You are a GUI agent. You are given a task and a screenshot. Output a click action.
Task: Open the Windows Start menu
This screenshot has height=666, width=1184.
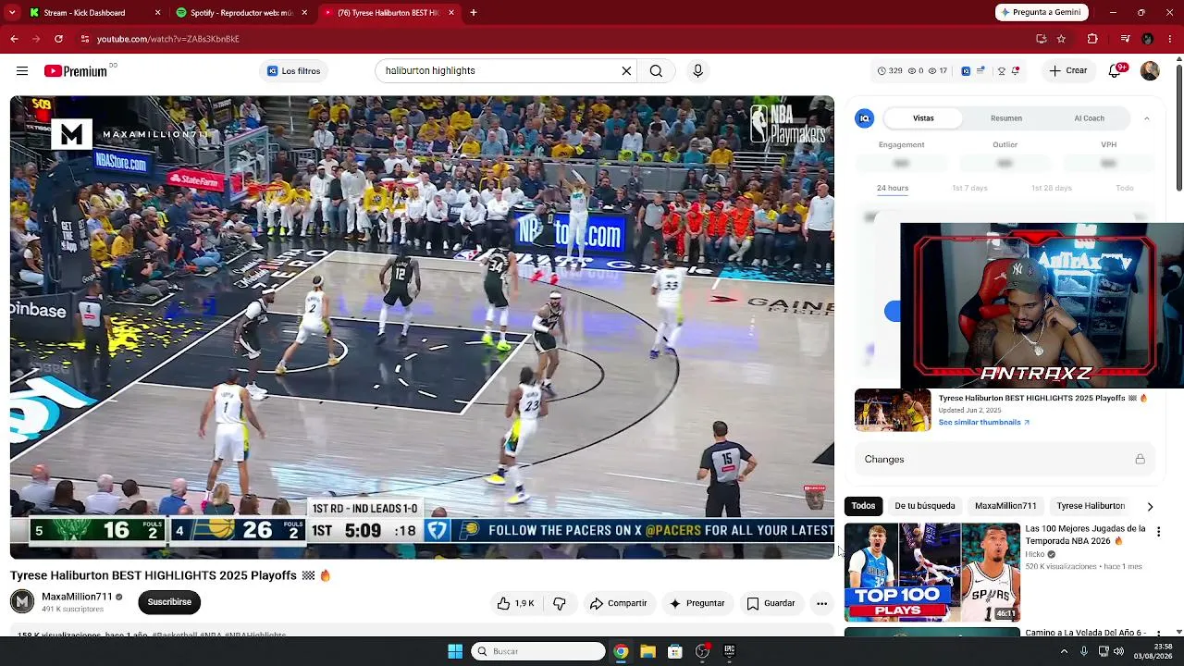pyautogui.click(x=455, y=651)
